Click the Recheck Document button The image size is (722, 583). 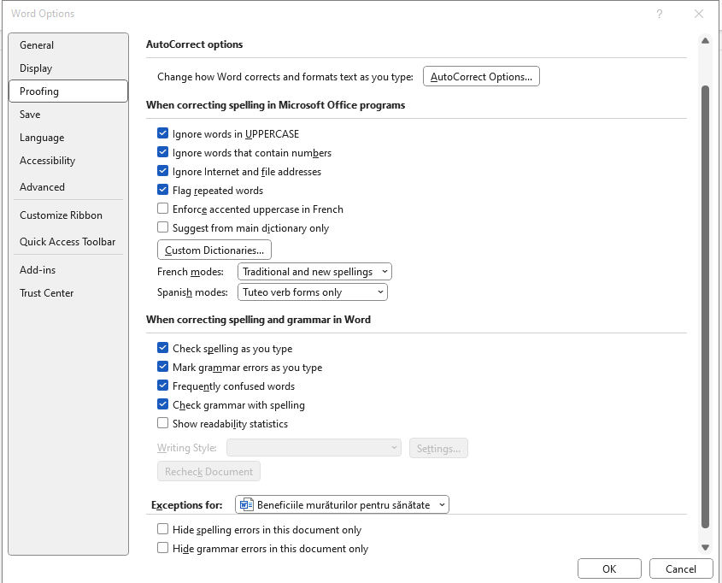point(208,472)
